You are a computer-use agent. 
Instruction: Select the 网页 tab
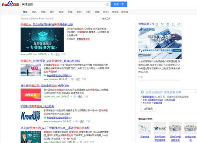(25, 12)
